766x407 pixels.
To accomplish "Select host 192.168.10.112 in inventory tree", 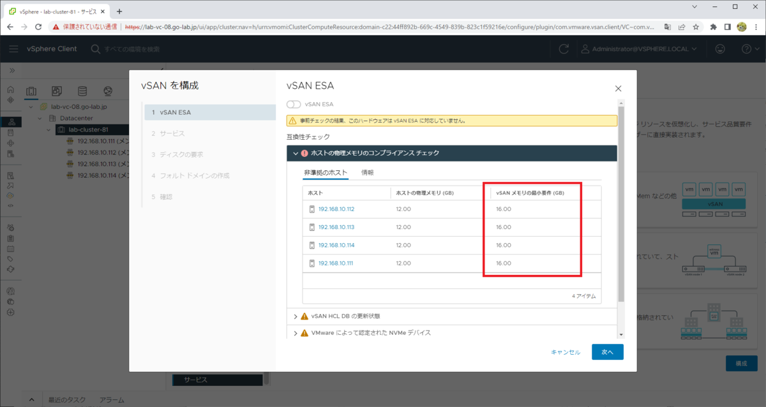I will point(98,152).
